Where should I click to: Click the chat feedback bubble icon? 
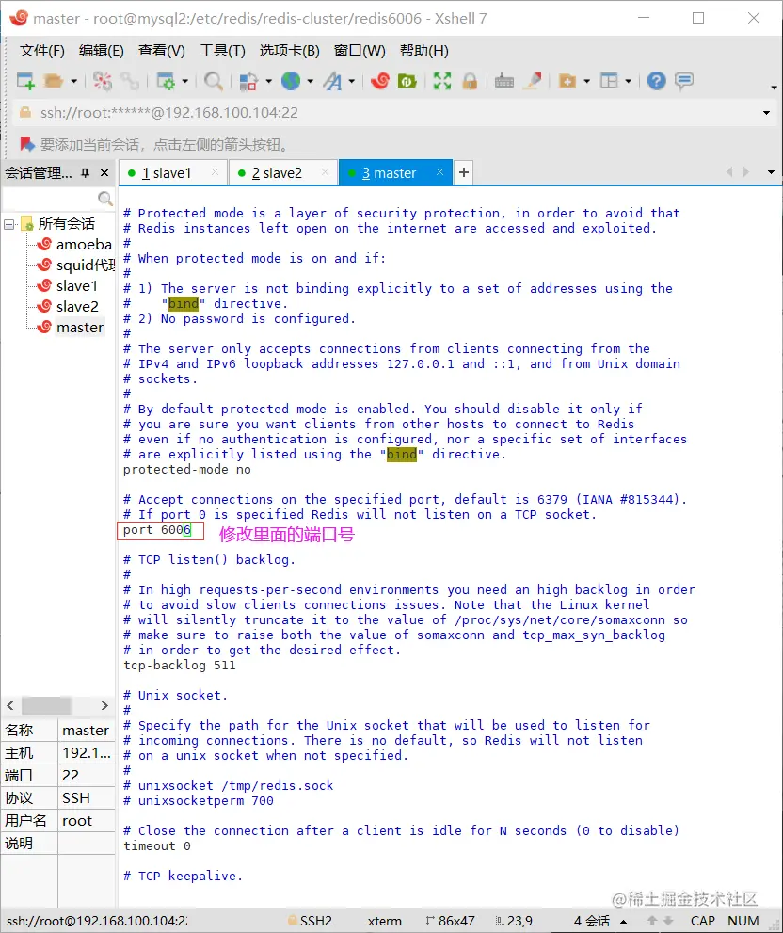pyautogui.click(x=683, y=81)
